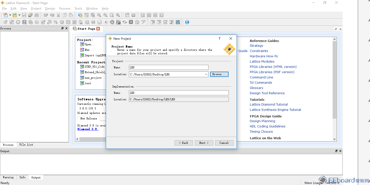370x185 pixels.
Task: Float the Process panel
Action: click(62, 28)
